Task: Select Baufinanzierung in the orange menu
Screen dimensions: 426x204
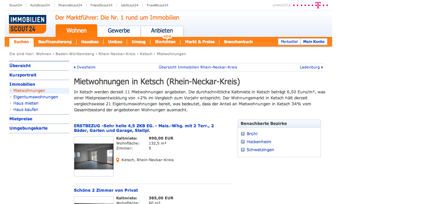Action: 55,42
